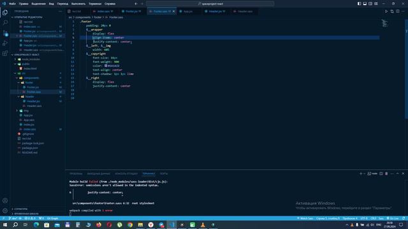Open the Search view in activity bar
Viewport: 408px width, 229px height.
(5, 23)
